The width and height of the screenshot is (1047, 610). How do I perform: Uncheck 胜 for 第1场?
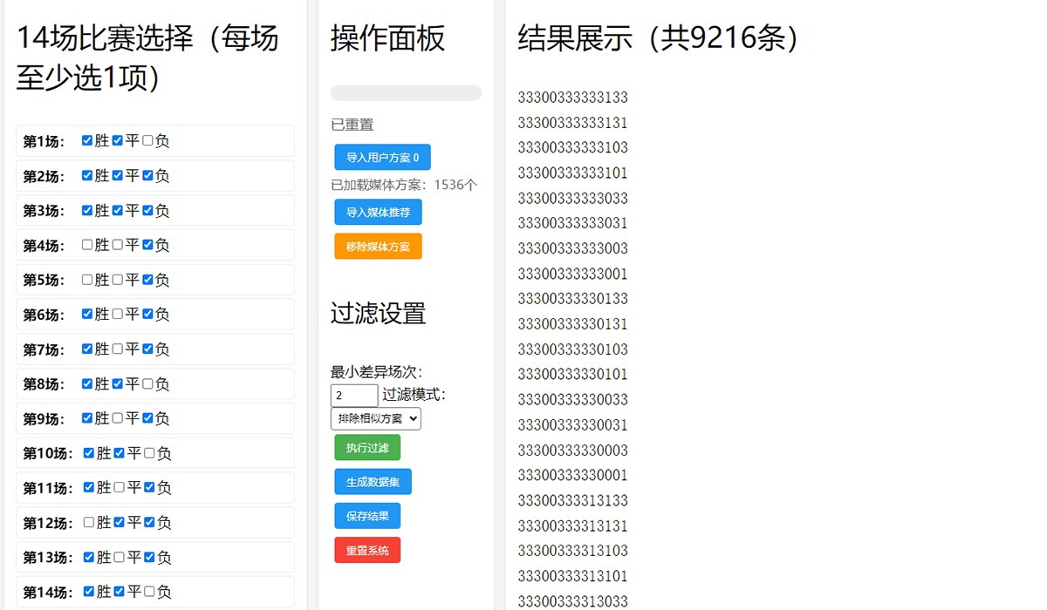87,140
